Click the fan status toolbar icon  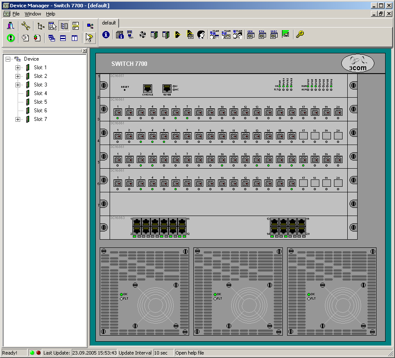pyautogui.click(x=143, y=35)
